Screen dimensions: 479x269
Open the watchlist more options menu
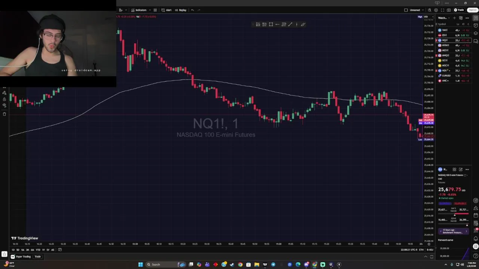pos(467,18)
